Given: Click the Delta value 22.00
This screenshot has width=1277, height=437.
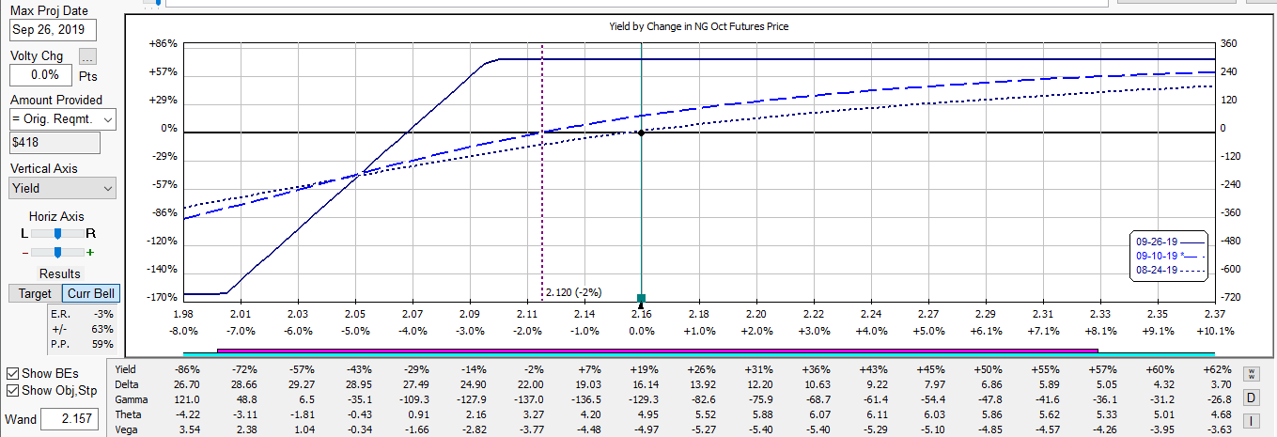Looking at the screenshot, I should click(x=529, y=384).
